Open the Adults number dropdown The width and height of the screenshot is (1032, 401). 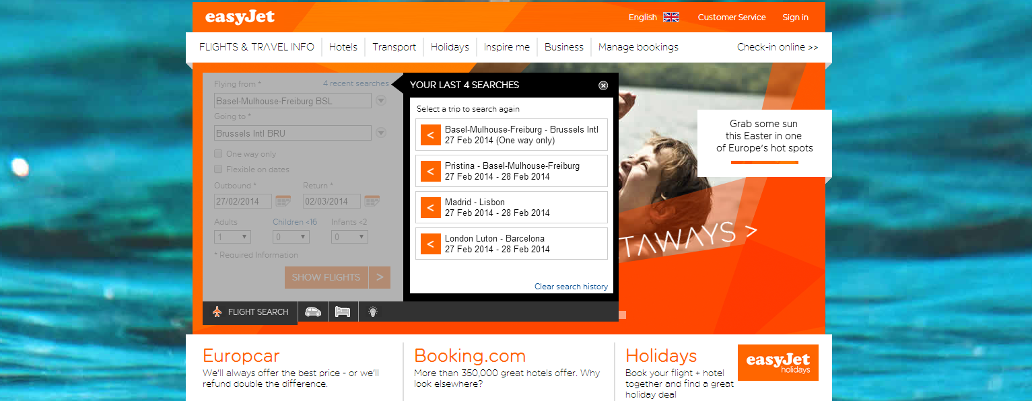click(232, 237)
